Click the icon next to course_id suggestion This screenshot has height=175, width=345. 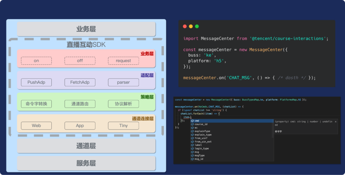[192, 124]
